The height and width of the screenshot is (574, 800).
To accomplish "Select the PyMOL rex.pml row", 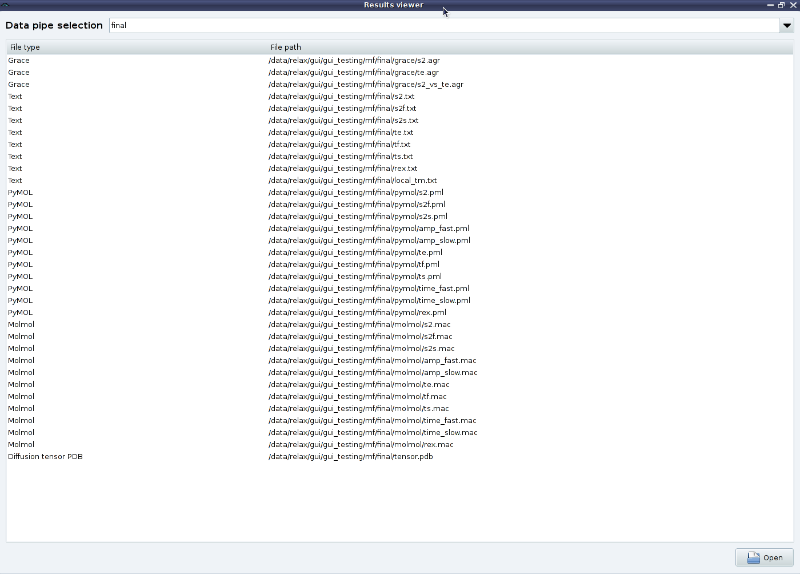I will pyautogui.click(x=357, y=312).
